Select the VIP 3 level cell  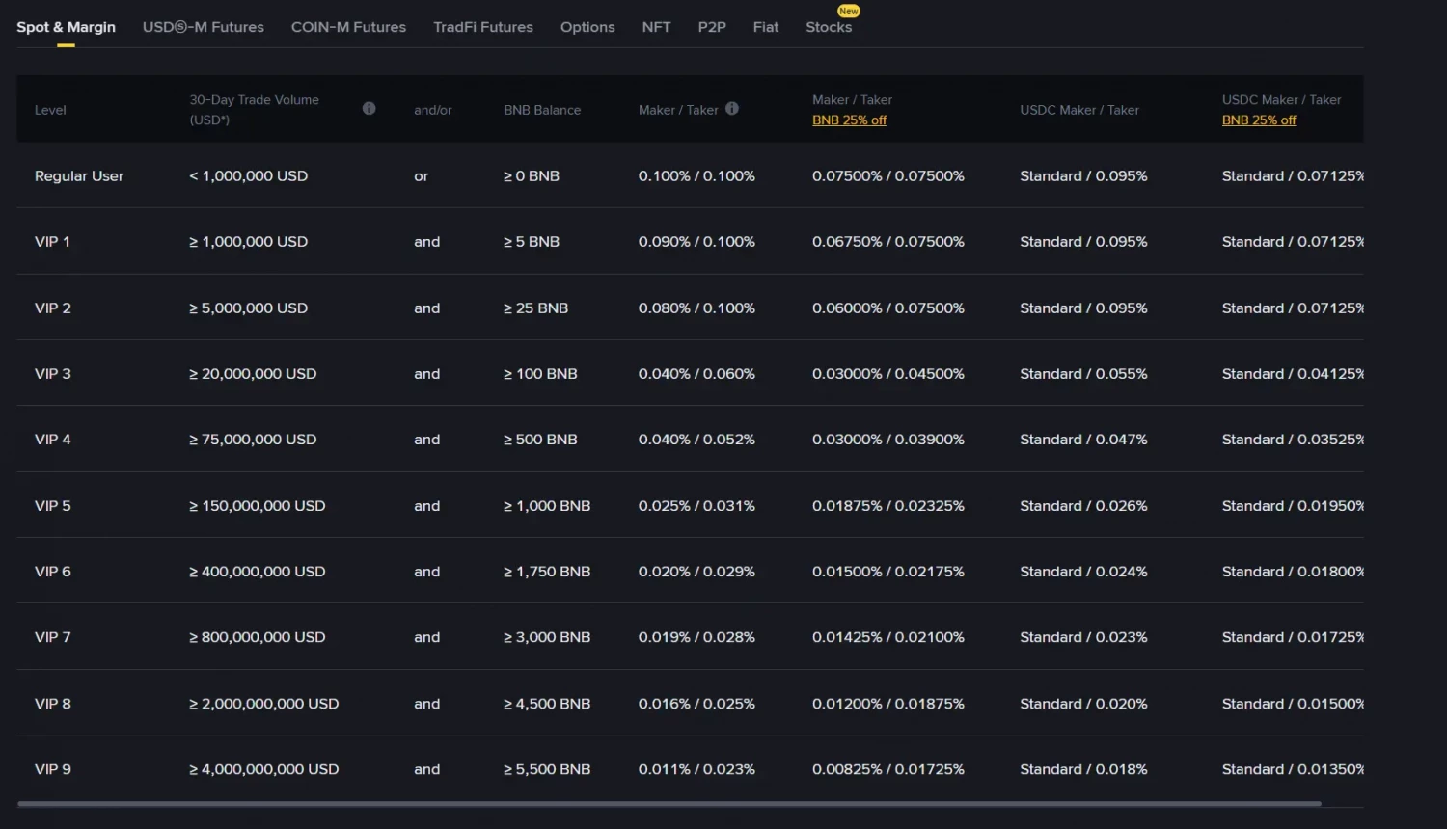(53, 374)
